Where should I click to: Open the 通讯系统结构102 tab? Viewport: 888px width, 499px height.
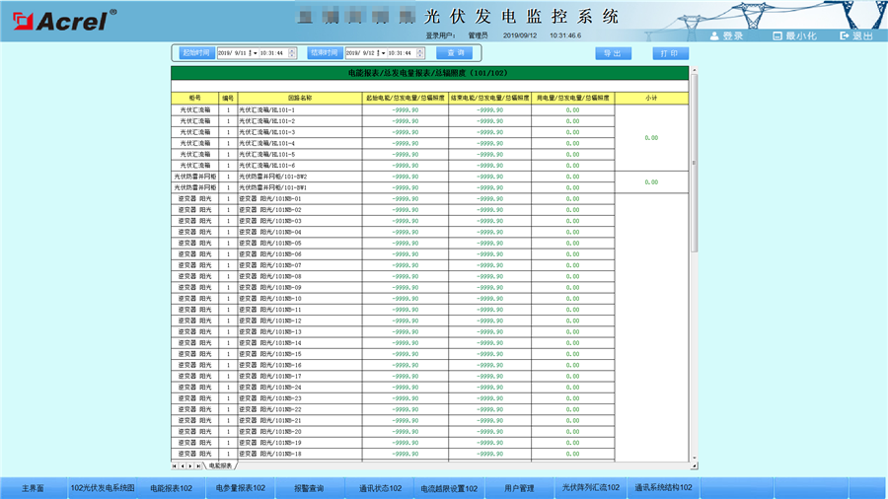[x=663, y=488]
